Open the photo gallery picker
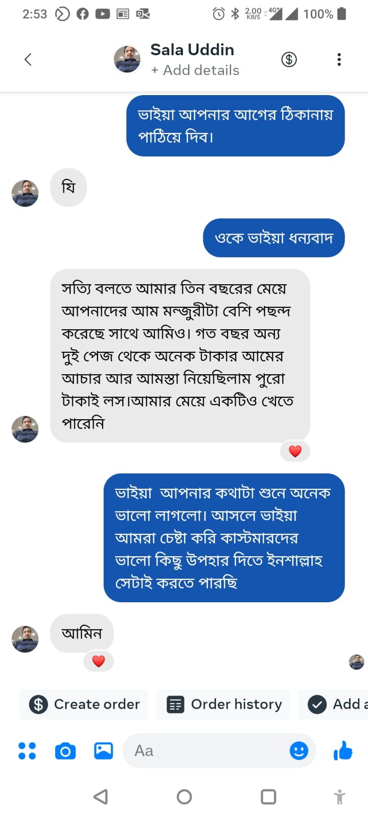The width and height of the screenshot is (368, 818). pyautogui.click(x=102, y=751)
